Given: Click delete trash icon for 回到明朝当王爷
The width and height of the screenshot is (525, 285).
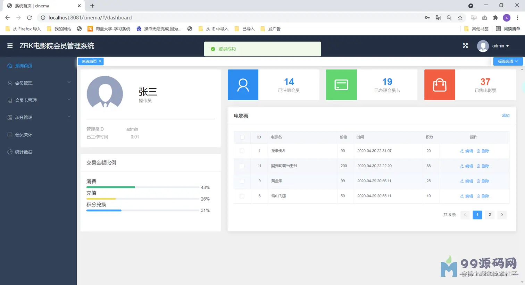Looking at the screenshot, I should [x=478, y=166].
